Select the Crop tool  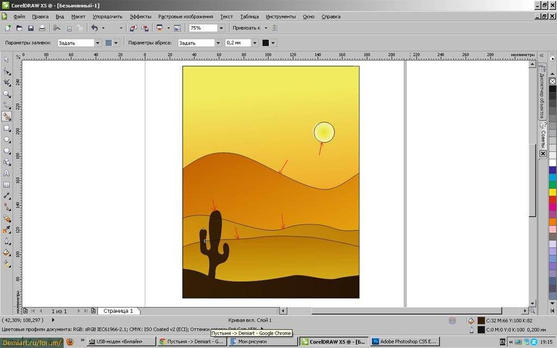pyautogui.click(x=7, y=83)
